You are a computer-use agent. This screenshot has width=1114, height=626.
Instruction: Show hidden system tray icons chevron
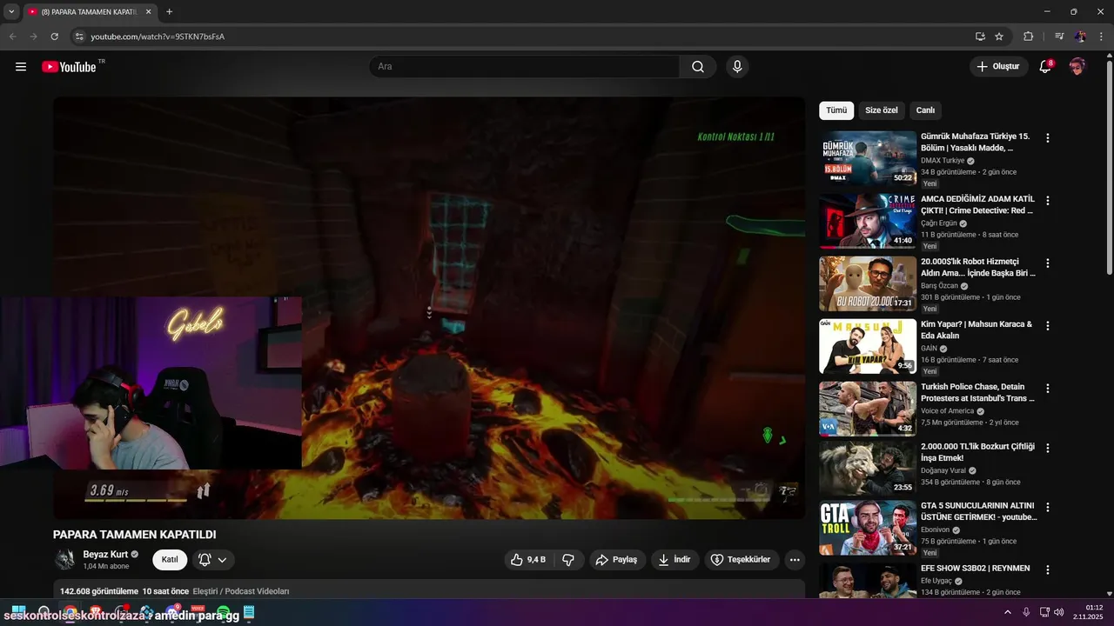pos(1008,612)
